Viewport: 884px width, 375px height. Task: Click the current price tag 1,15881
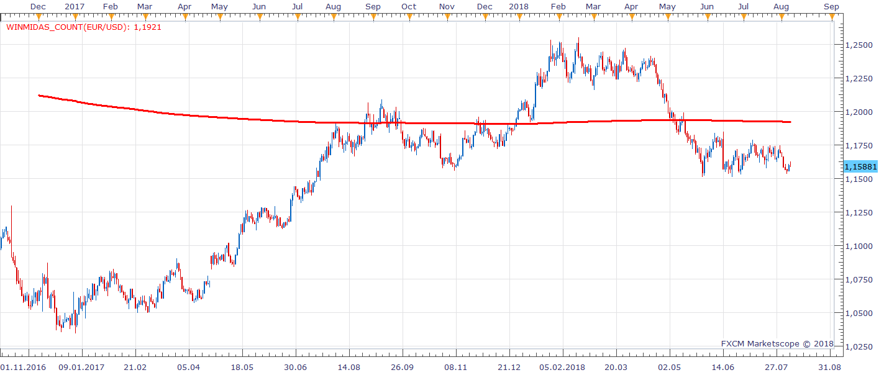click(860, 166)
